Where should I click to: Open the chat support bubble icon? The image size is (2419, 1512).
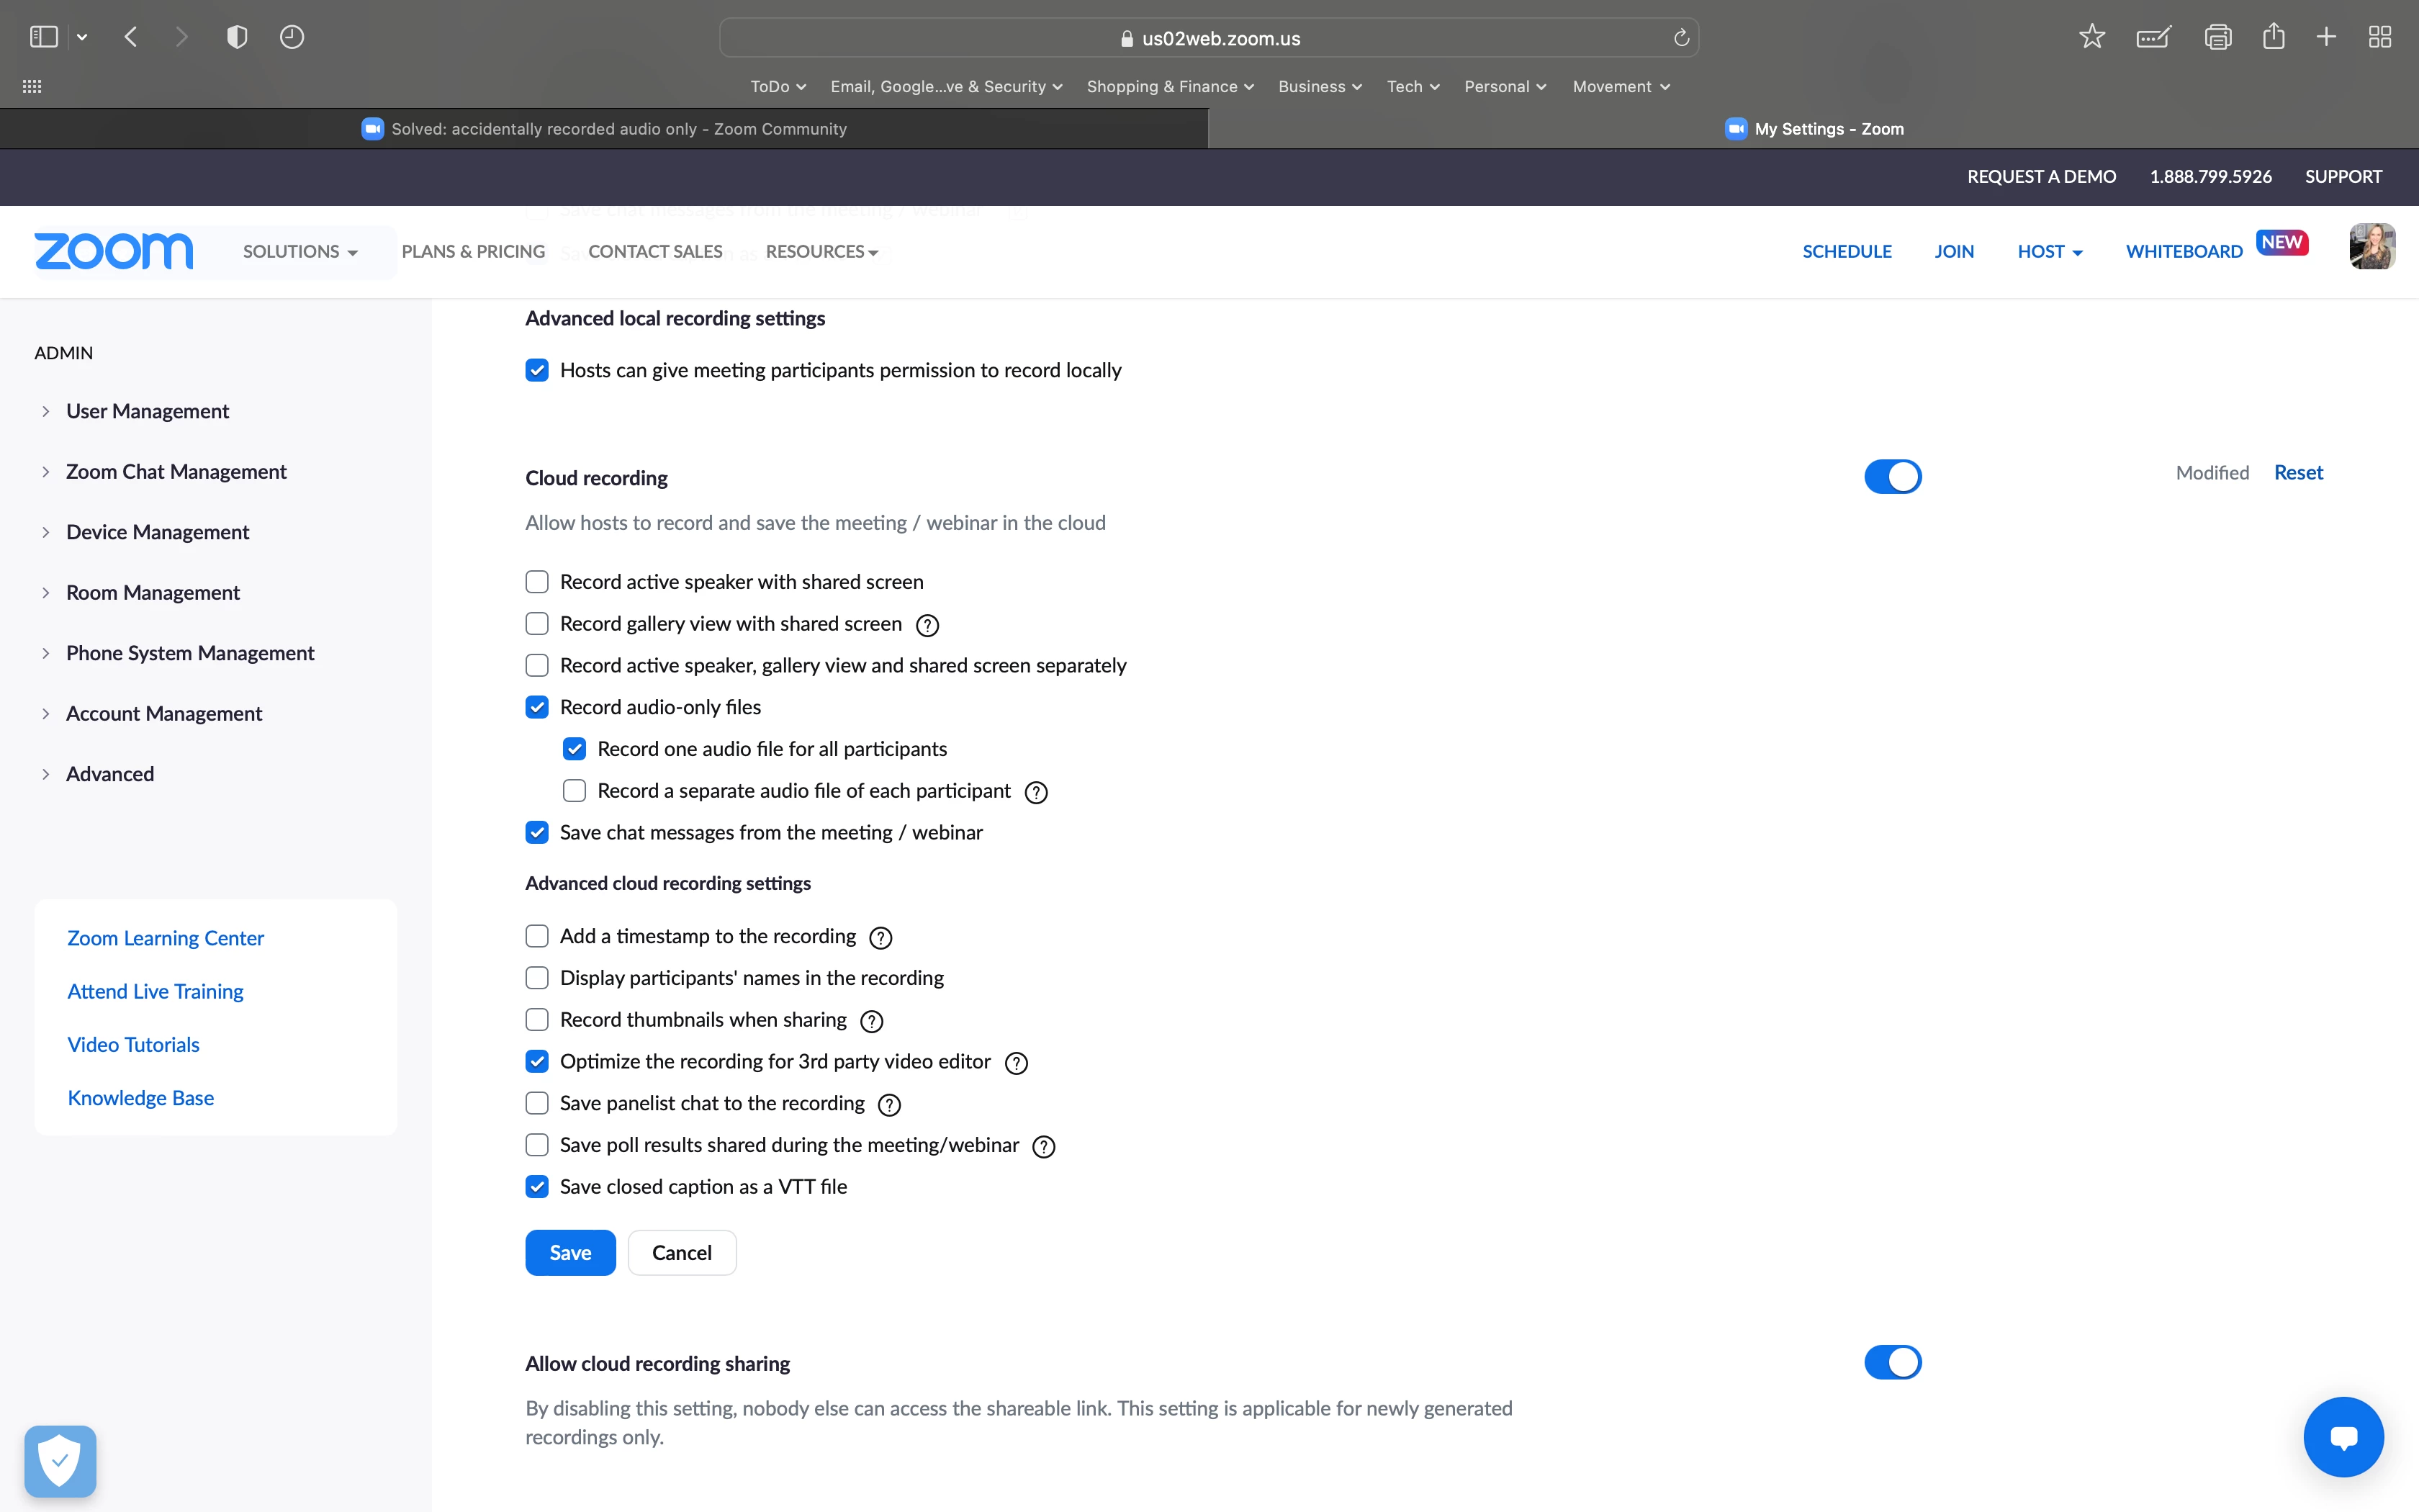click(2343, 1437)
